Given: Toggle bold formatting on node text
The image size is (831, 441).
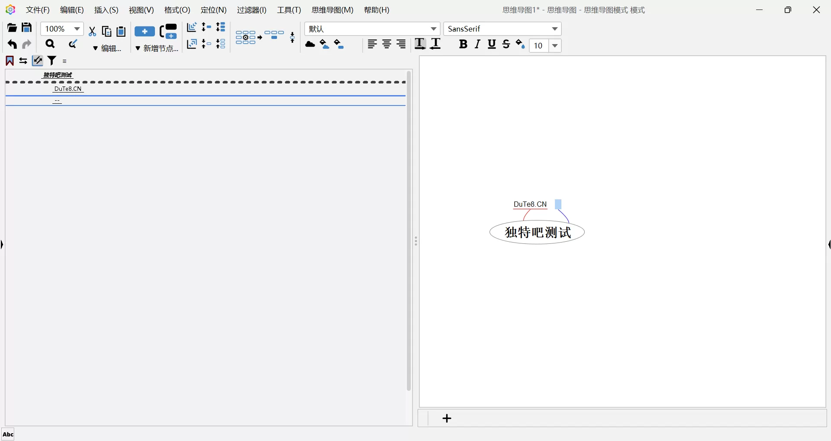Looking at the screenshot, I should click(x=463, y=45).
